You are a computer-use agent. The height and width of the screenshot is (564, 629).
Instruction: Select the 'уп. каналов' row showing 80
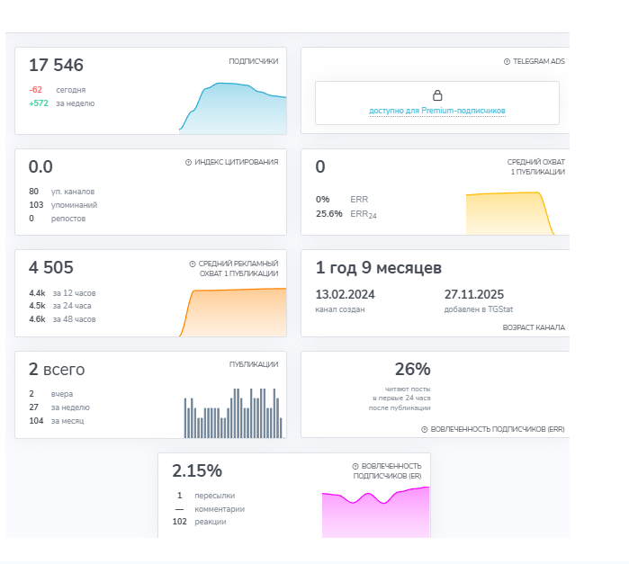pos(59,192)
